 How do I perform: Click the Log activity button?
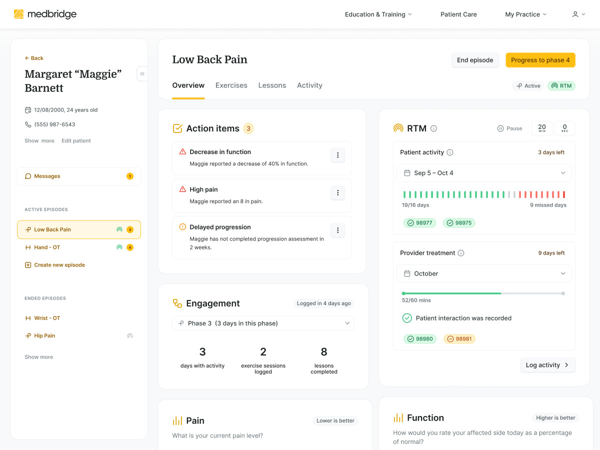click(548, 365)
